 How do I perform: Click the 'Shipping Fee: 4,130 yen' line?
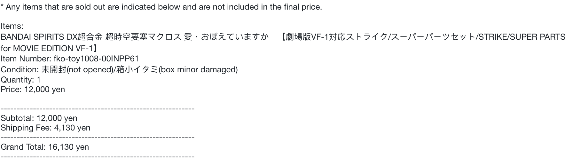pos(45,128)
